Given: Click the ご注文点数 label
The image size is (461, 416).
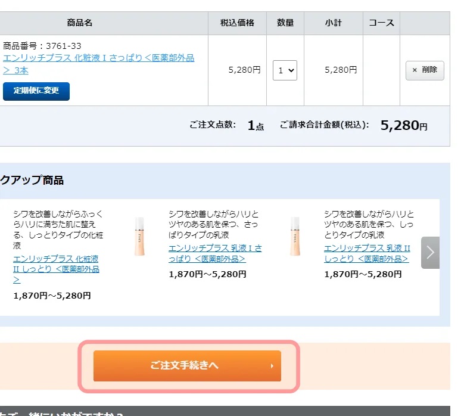Looking at the screenshot, I should coord(213,125).
